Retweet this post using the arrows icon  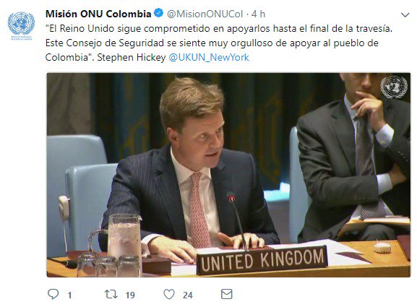[111, 294]
